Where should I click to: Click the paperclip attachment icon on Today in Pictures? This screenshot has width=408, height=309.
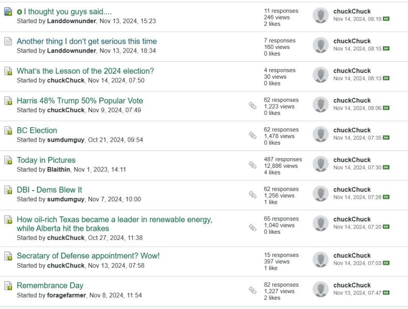(252, 165)
